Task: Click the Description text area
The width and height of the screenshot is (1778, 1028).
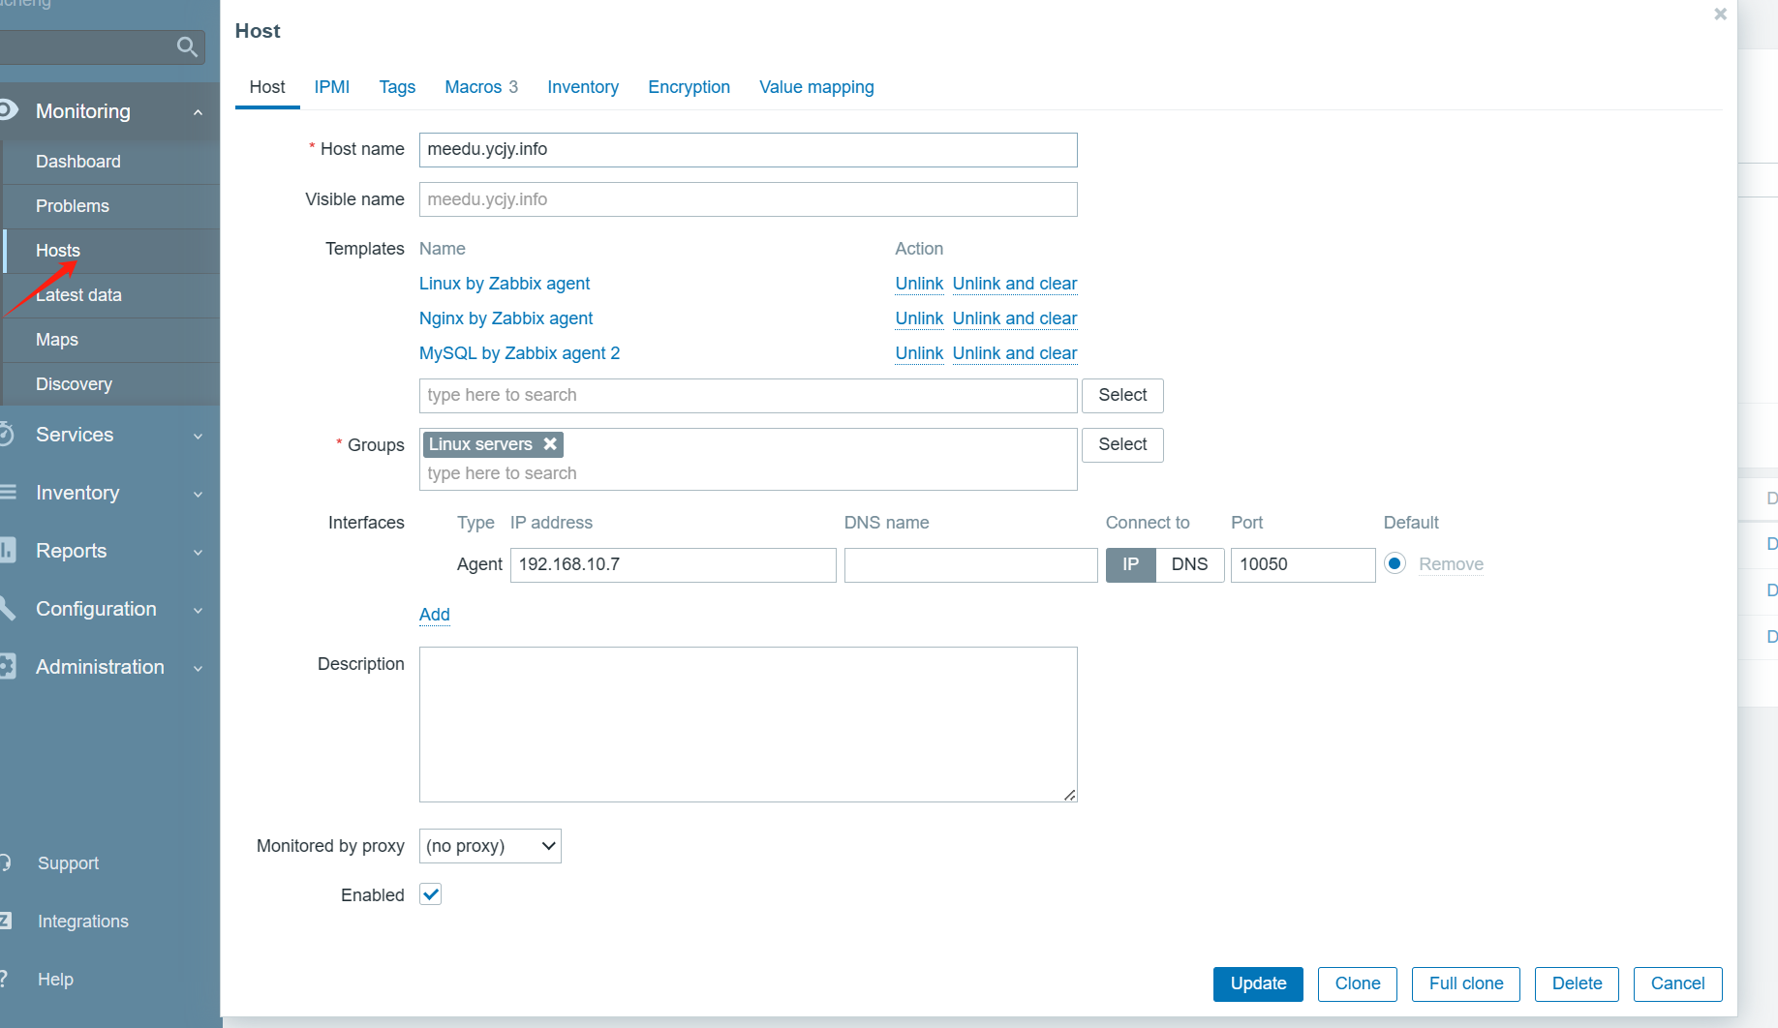Action: 748,724
